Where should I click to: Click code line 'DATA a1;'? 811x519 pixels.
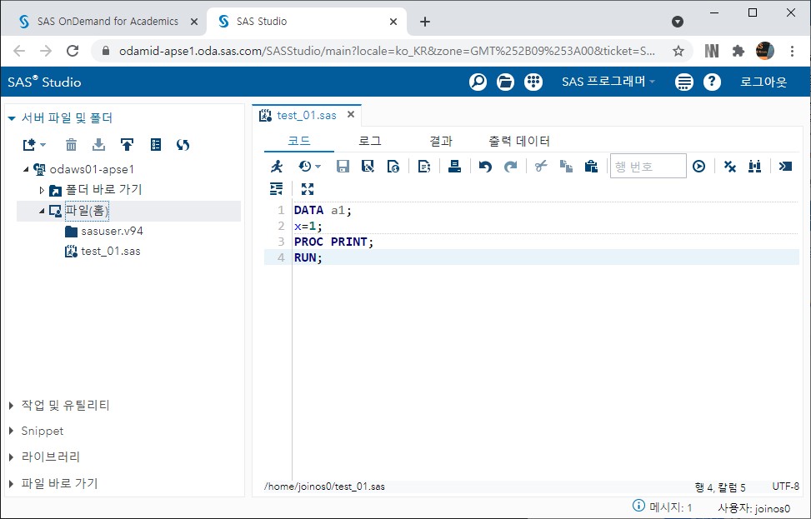pyautogui.click(x=323, y=210)
